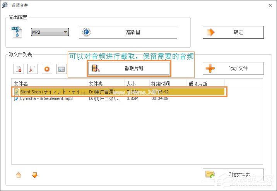This screenshot has height=191, width=277.
Task: Close the 音频合并 window
Action: click(x=270, y=5)
